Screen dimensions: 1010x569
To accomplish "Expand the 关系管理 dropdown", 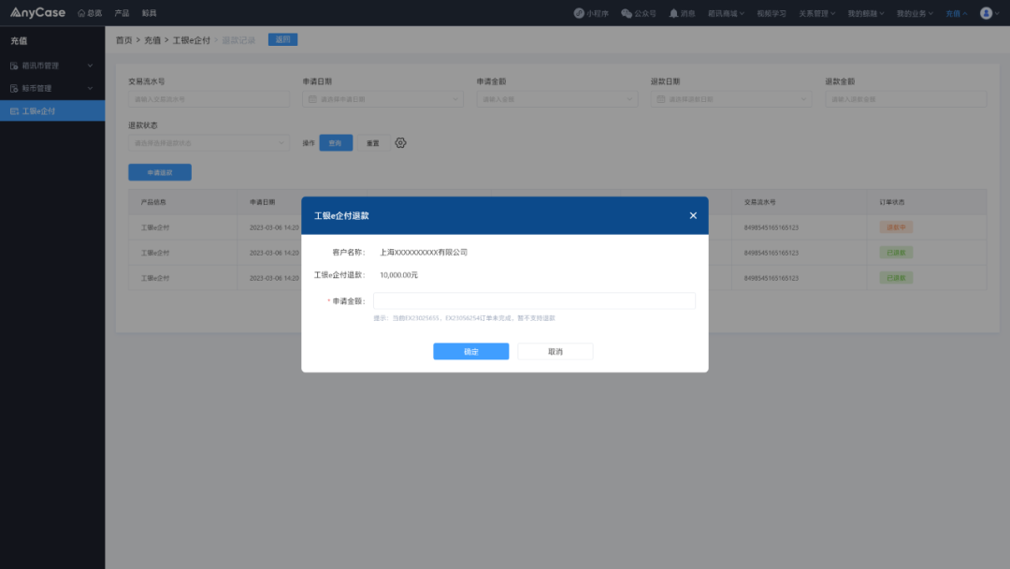I will pyautogui.click(x=816, y=13).
